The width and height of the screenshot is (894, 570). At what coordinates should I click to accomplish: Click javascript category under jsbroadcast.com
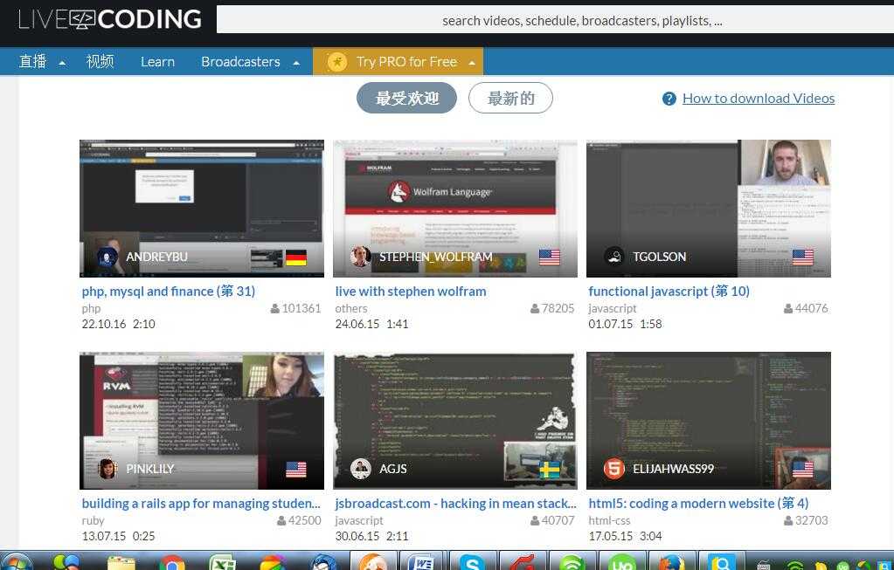click(359, 521)
